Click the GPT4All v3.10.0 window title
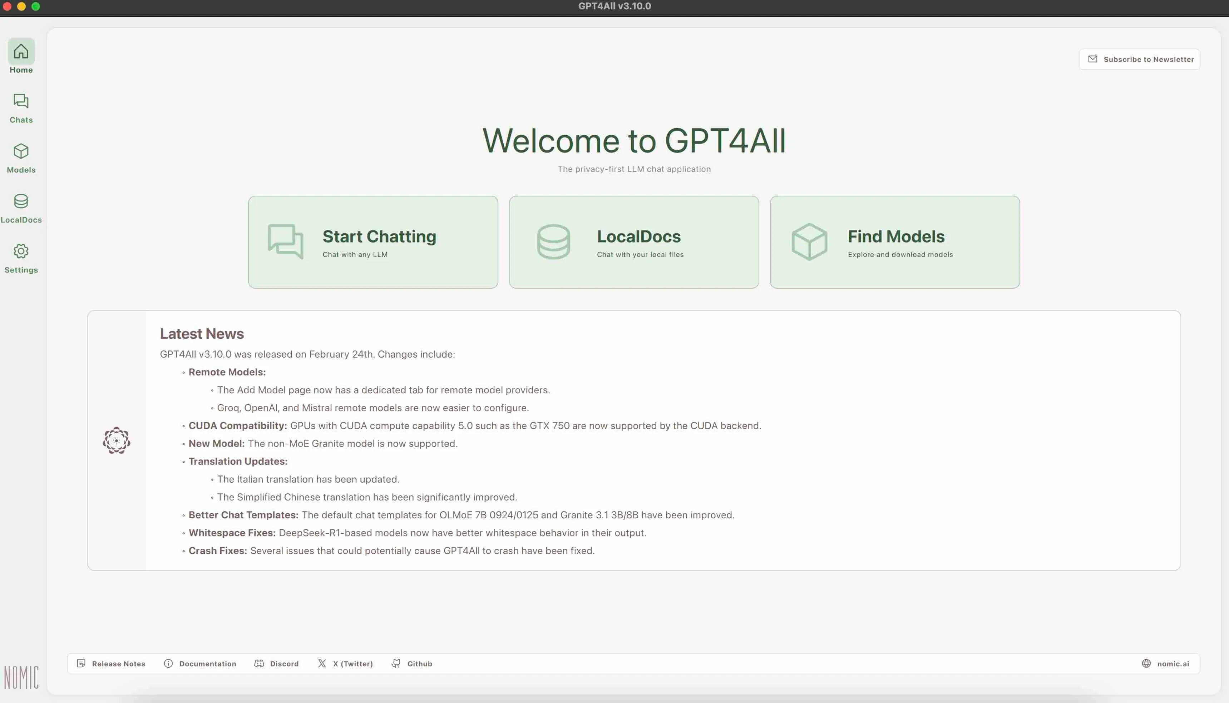Screen dimensions: 1229x703 614,6
